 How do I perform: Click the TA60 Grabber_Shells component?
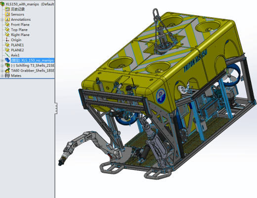click(x=33, y=71)
